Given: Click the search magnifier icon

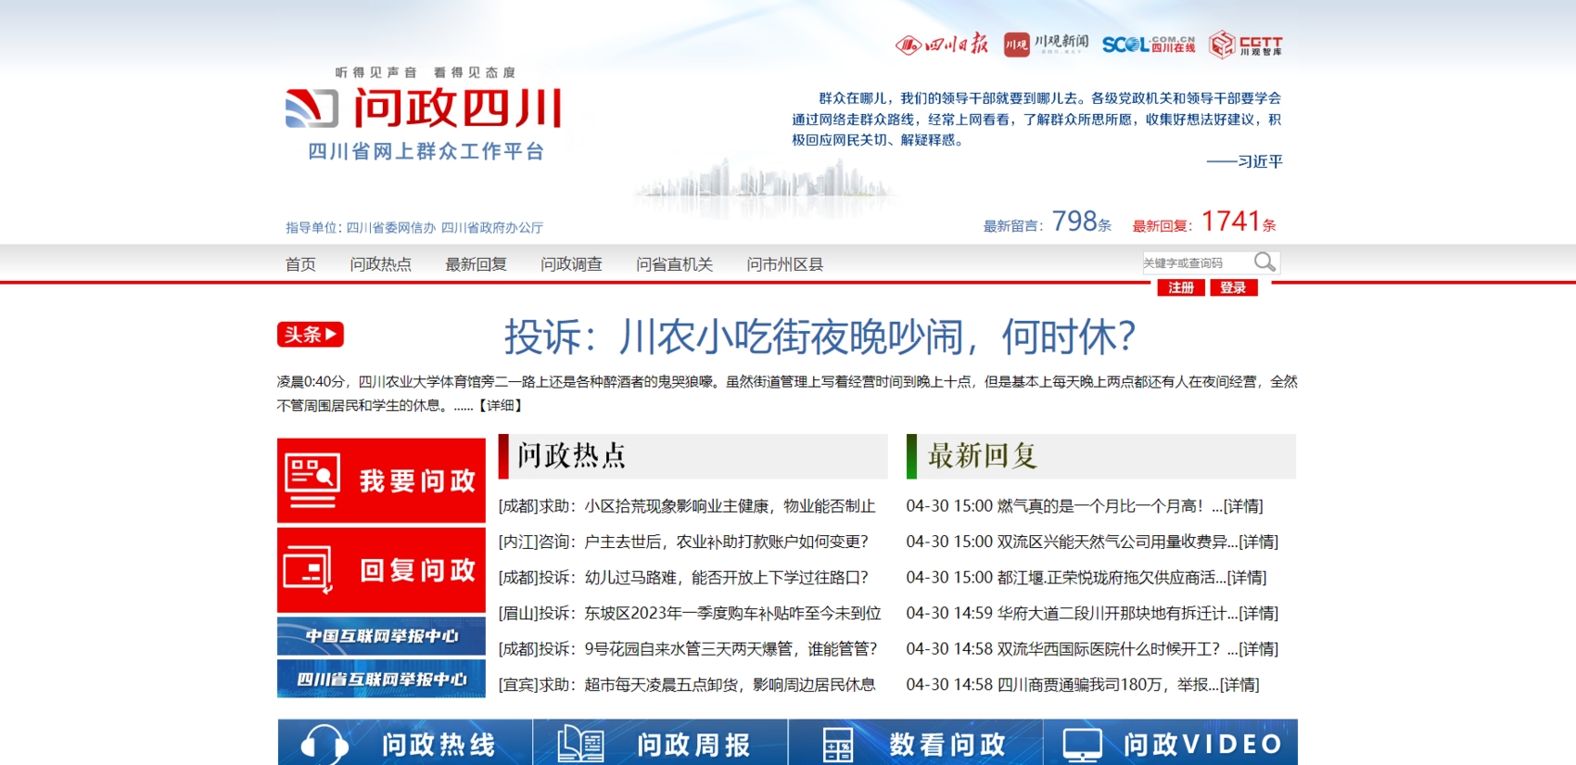Looking at the screenshot, I should tap(1265, 262).
